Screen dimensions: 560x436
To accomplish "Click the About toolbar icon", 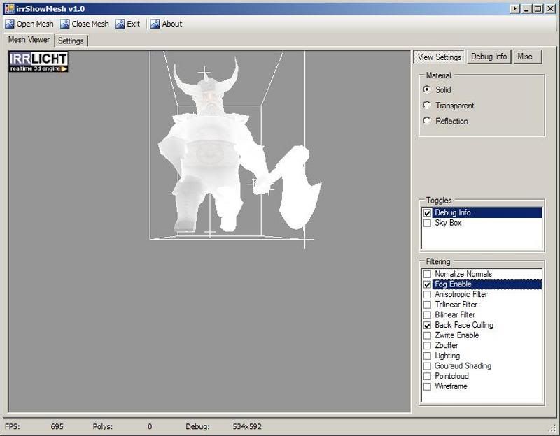I will tap(155, 24).
